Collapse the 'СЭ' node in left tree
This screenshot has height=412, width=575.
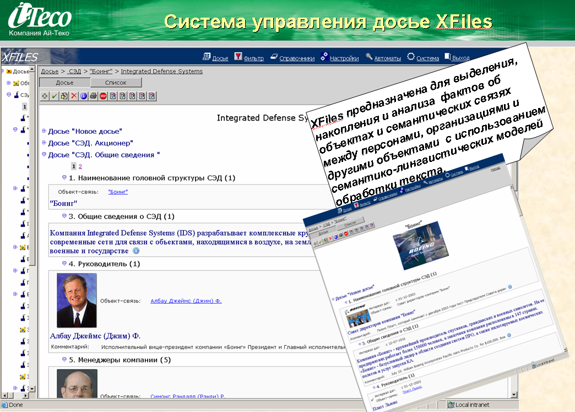9,95
